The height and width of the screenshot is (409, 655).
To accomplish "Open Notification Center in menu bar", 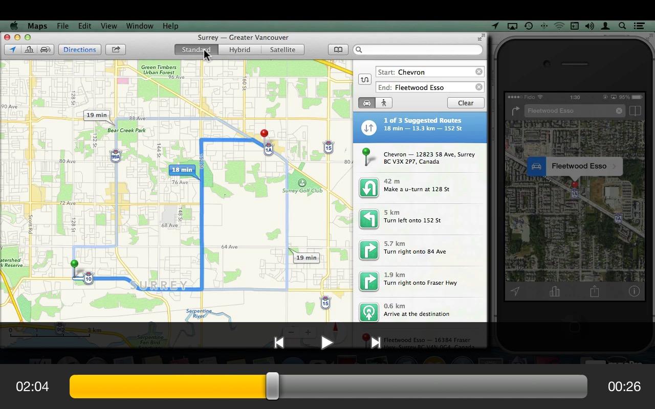I will [639, 26].
